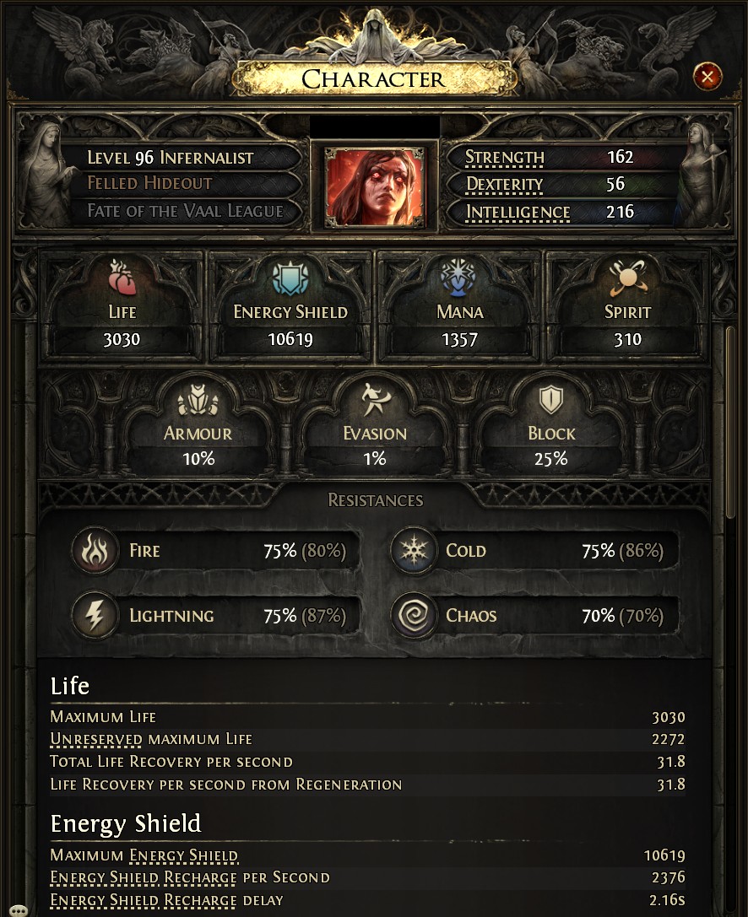Screen dimensions: 748x917
Task: Click the Armour chestplate icon
Action: click(198, 400)
